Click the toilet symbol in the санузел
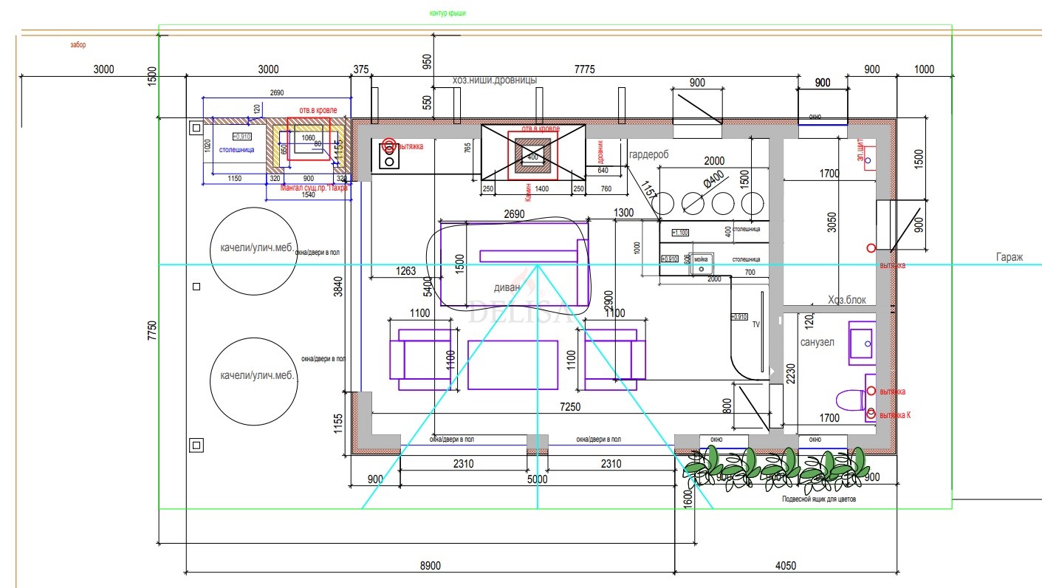 [851, 400]
